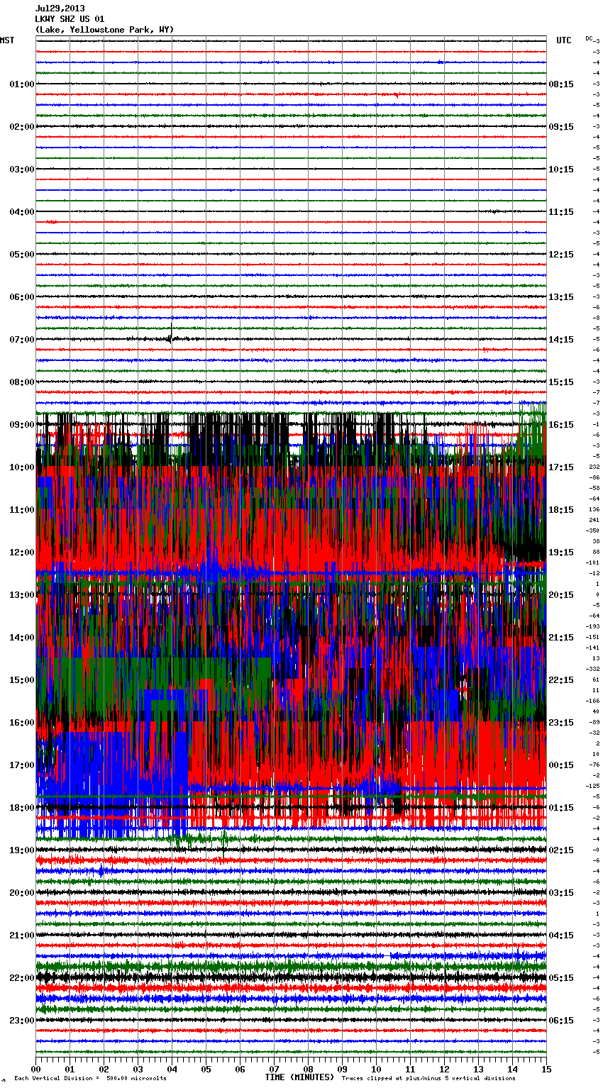Image resolution: width=603 pixels, height=1088 pixels.
Task: Click the location '(Lake, Yellowstone Park, WY)'
Action: click(104, 30)
